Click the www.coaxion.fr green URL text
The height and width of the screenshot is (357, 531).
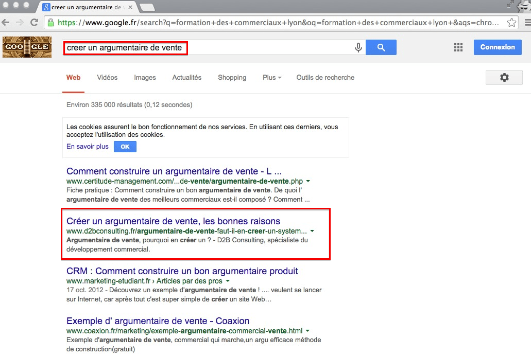point(184,331)
